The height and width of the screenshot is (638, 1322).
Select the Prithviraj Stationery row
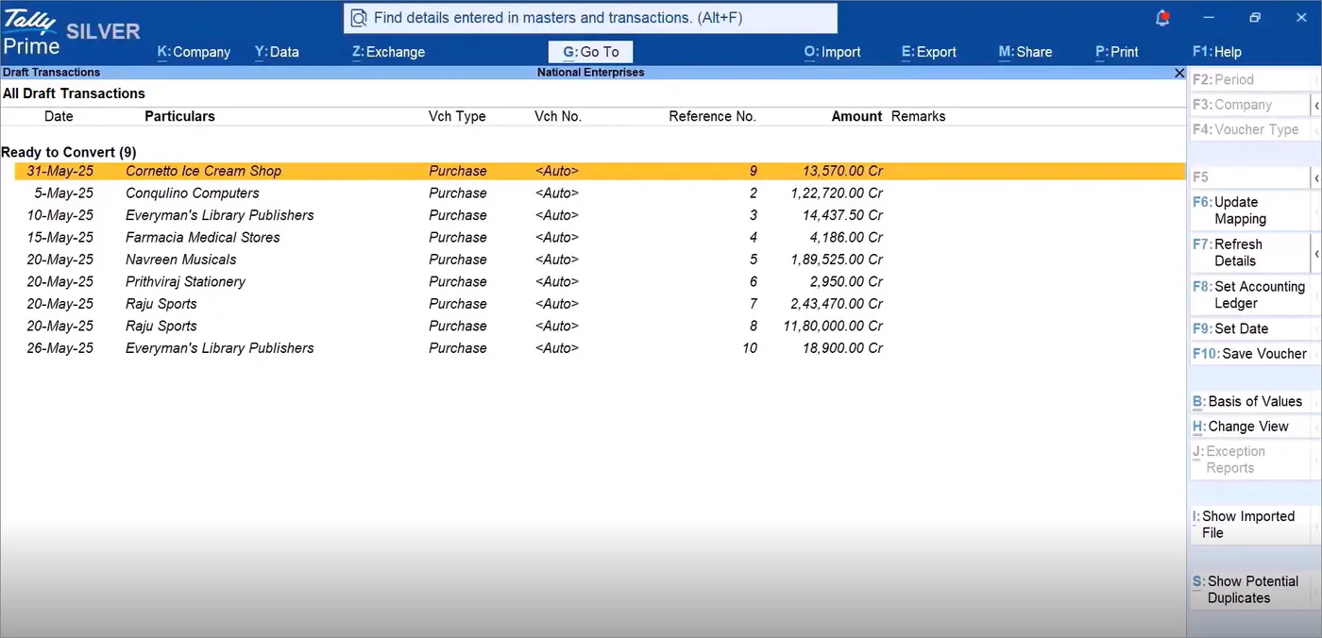point(600,281)
